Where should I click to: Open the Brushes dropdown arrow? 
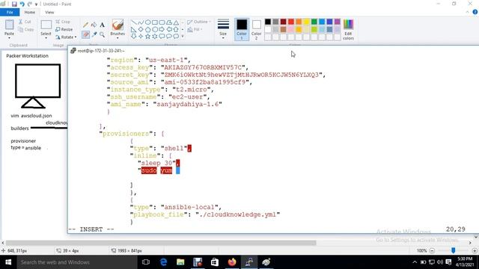tap(118, 38)
